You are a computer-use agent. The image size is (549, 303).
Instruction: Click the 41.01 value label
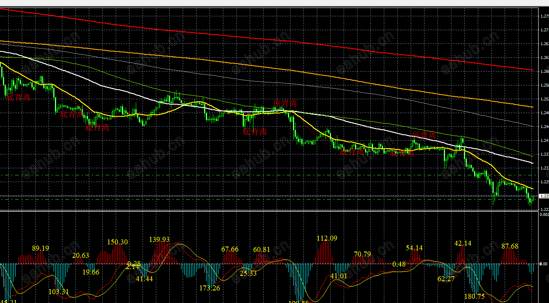click(x=339, y=276)
